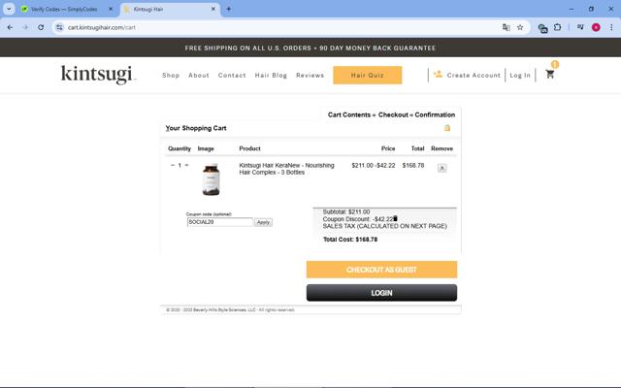Image resolution: width=621 pixels, height=388 pixels.
Task: Click the free shipping announcement banner
Action: (310, 48)
